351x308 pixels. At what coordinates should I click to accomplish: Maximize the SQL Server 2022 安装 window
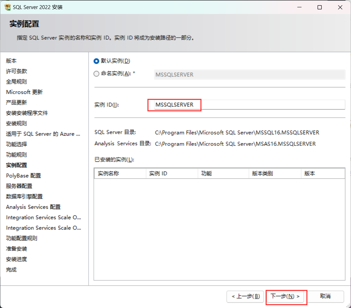pyautogui.click(x=320, y=7)
